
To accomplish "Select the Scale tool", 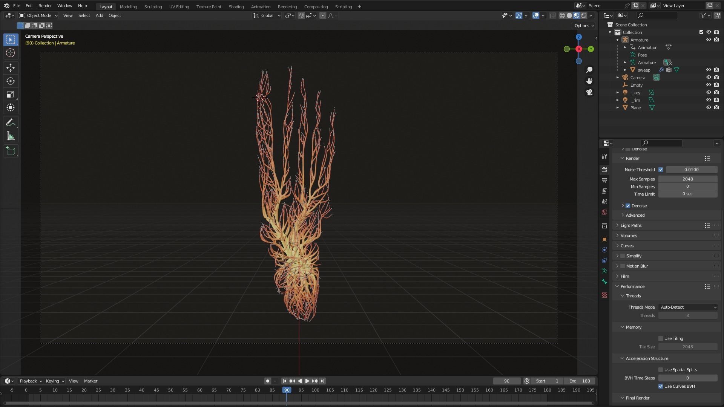I will click(x=11, y=95).
